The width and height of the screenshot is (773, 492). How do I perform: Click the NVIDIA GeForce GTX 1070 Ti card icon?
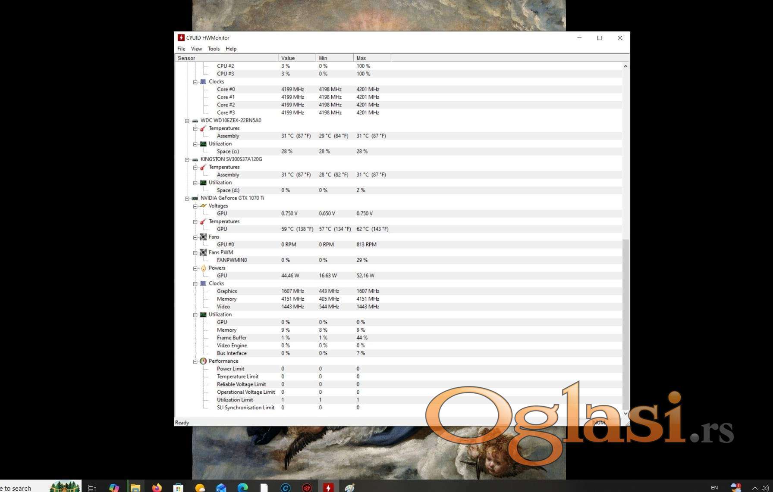click(195, 198)
